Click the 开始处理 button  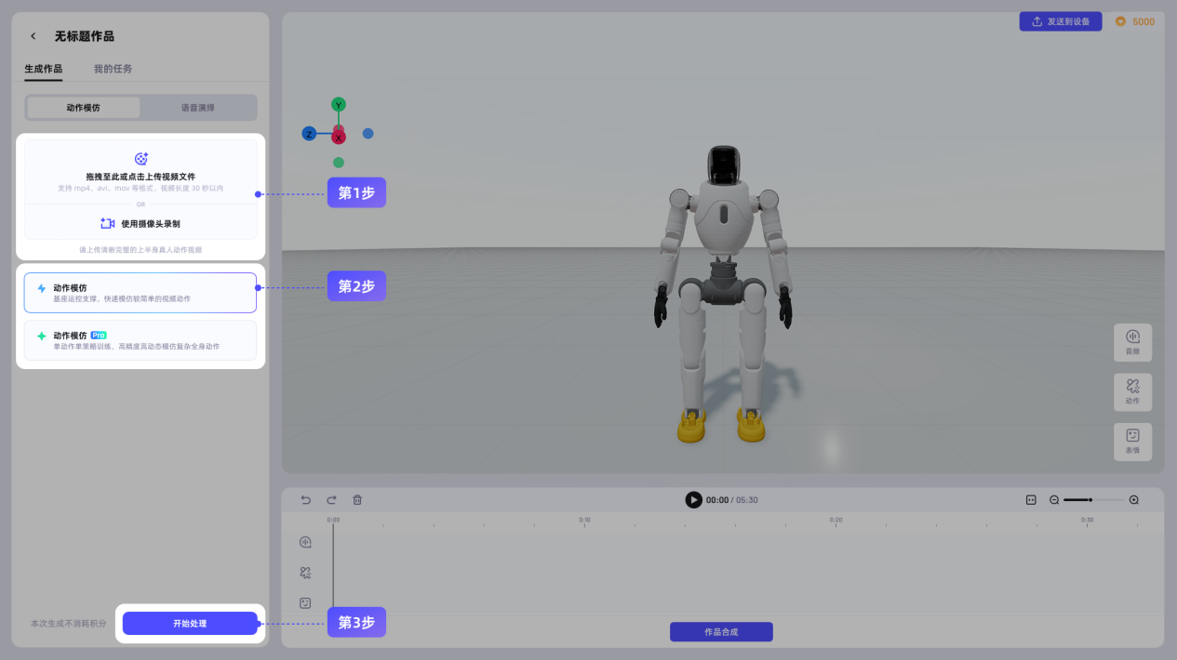click(190, 624)
